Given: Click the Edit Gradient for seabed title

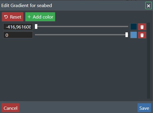Looking at the screenshot, I should point(27,6).
